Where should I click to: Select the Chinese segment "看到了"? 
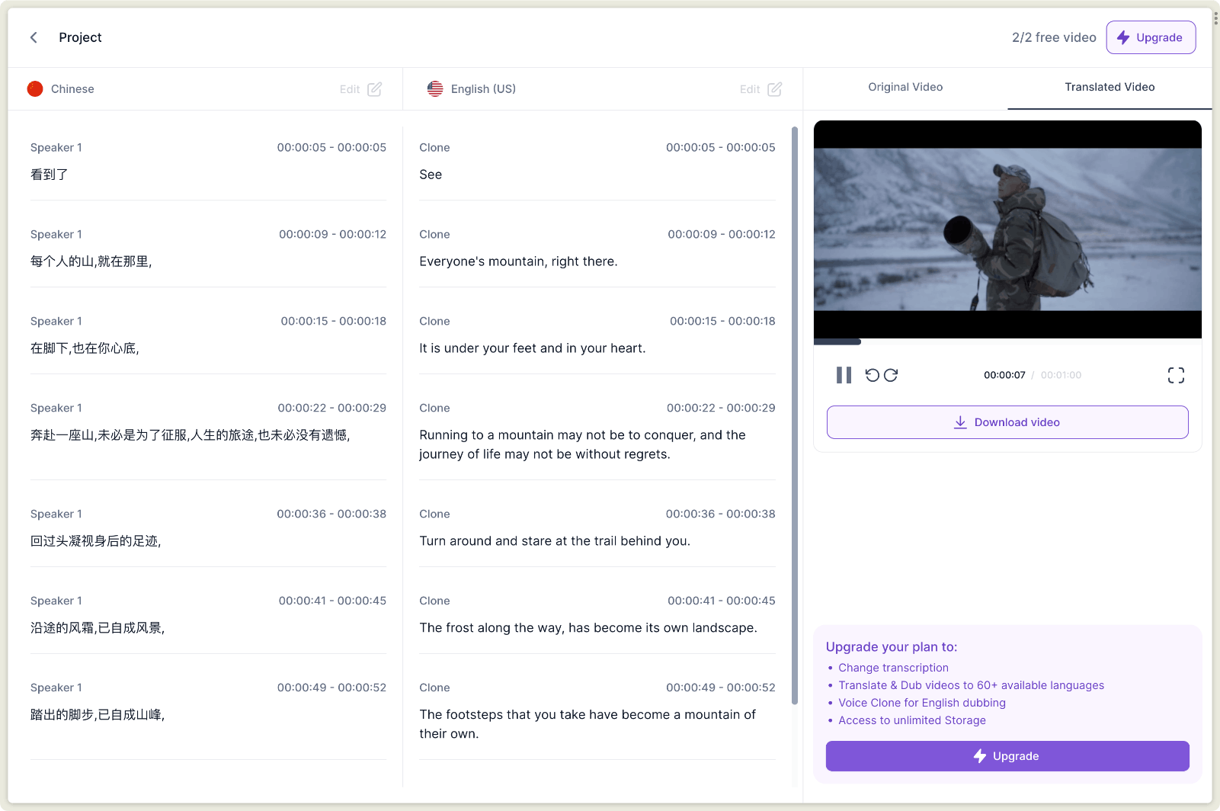[50, 175]
